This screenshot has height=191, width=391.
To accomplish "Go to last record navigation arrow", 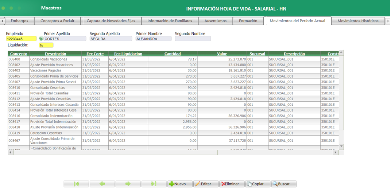I will [154, 184].
